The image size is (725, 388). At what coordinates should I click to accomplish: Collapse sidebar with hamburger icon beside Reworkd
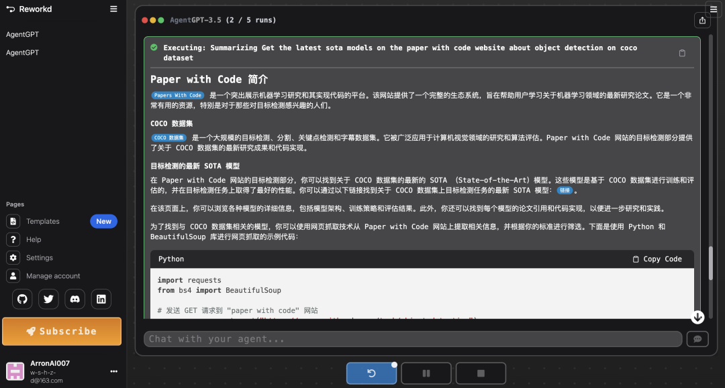[x=113, y=9]
